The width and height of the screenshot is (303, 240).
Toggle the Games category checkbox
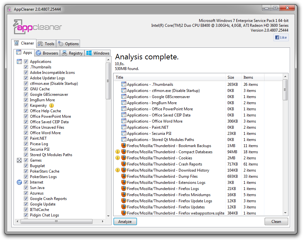point(26,160)
